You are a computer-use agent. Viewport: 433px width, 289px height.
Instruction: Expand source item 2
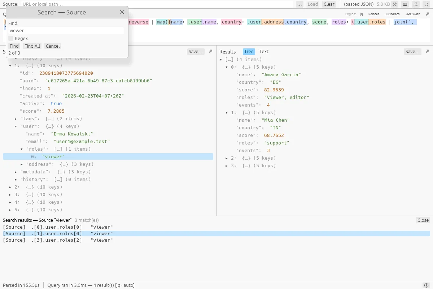click(10, 187)
